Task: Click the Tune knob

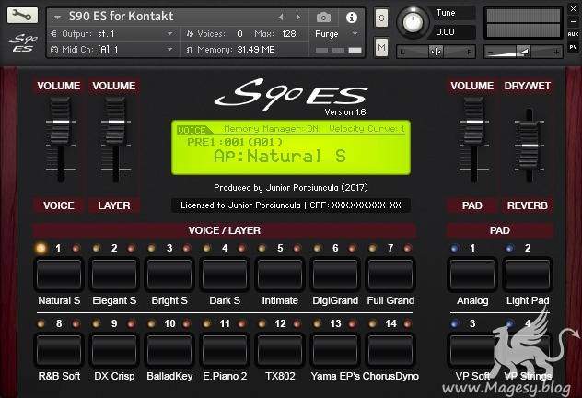Action: coord(413,22)
